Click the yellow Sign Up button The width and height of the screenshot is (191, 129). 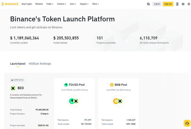168,4
